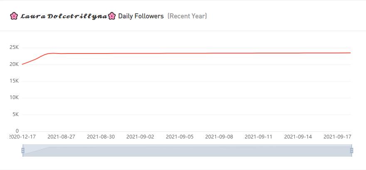The image size is (366, 170).
Task: Select the 2021-09-11 x-axis label
Action: [259, 136]
